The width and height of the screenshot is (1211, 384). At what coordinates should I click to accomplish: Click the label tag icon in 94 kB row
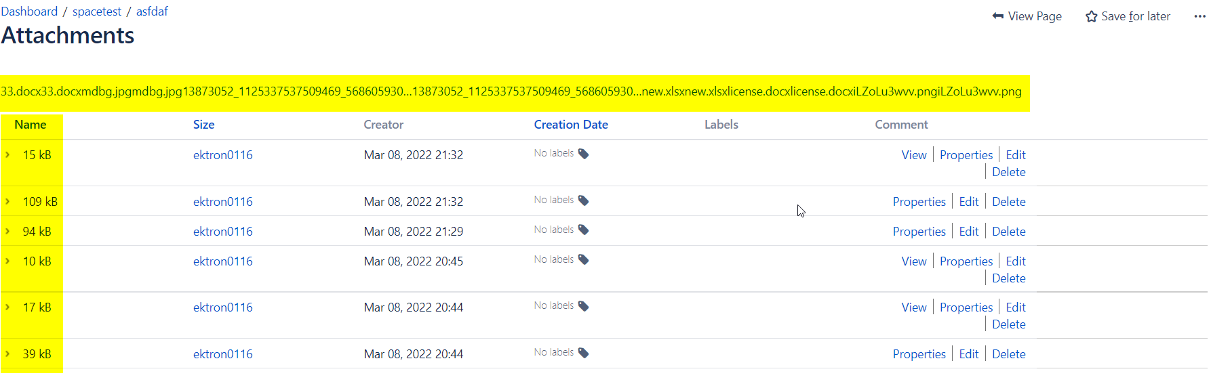point(583,230)
